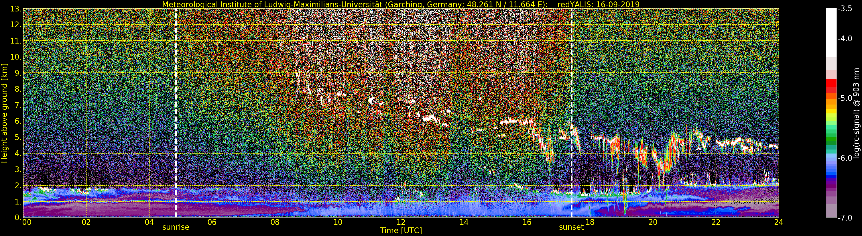Click the '-3.5' colorbar tick label
Screen dimensions: 862x236
point(845,9)
